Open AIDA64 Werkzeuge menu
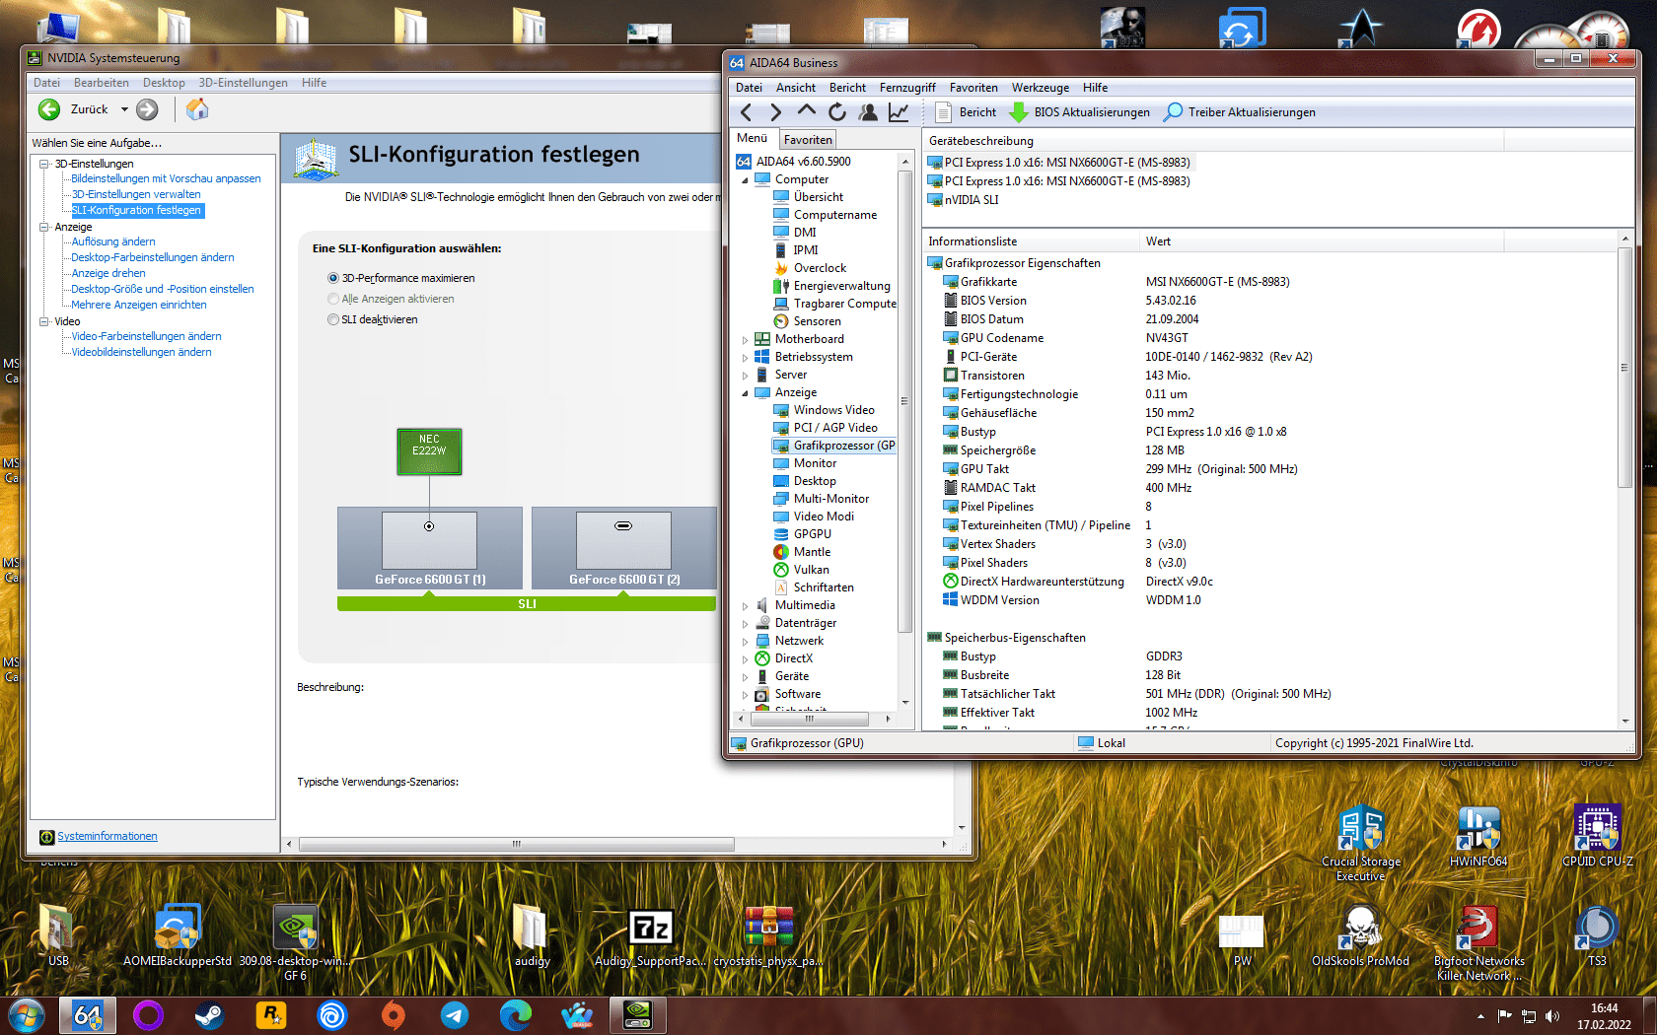Screen dimensions: 1657x1035 coord(1040,88)
